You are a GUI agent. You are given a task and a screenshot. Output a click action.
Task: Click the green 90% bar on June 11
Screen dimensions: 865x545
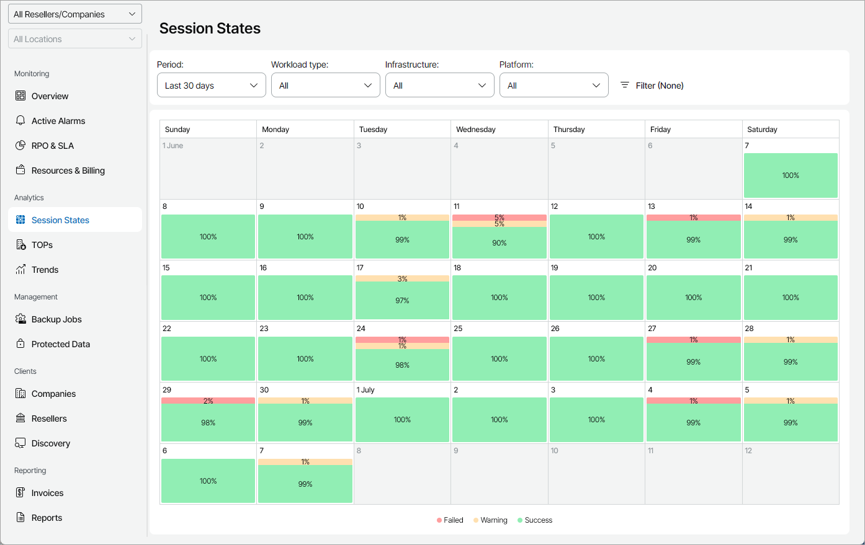click(499, 242)
